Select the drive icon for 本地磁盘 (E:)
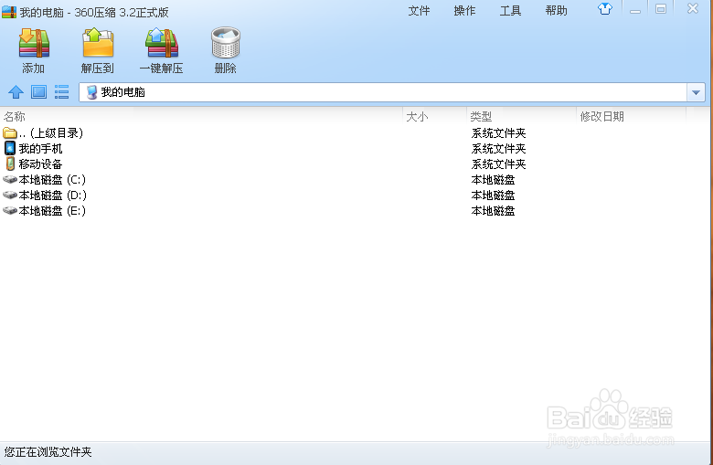 point(10,210)
